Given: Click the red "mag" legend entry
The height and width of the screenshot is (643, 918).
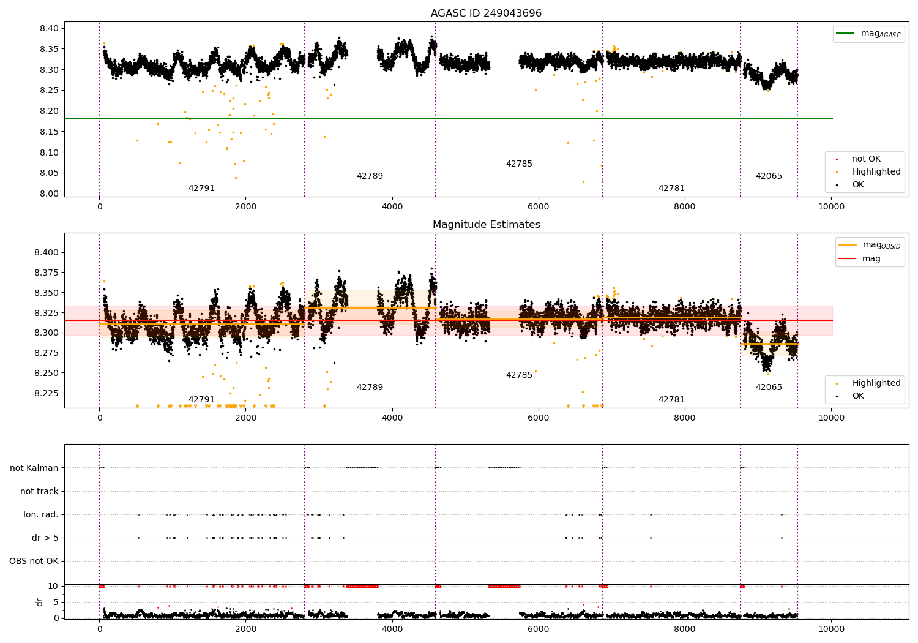Looking at the screenshot, I should click(x=860, y=259).
